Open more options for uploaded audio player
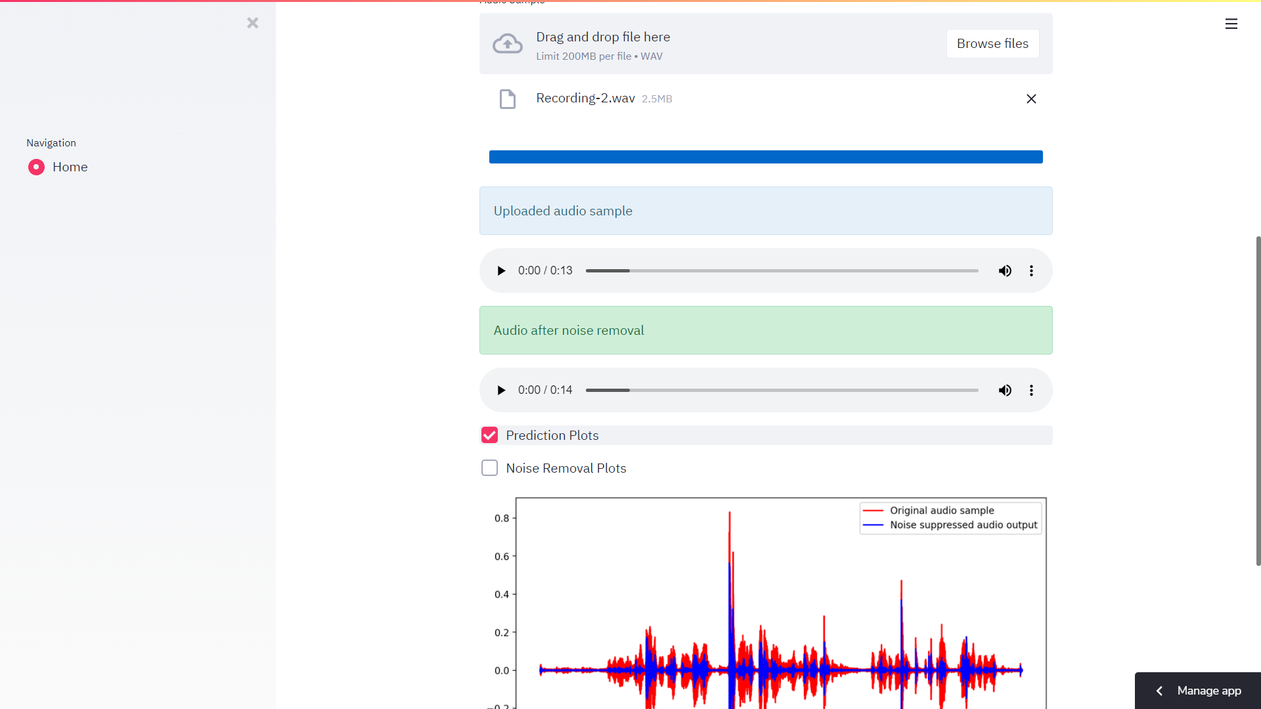The height and width of the screenshot is (709, 1261). coord(1031,270)
